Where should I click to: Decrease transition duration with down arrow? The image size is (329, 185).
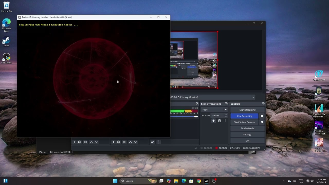click(x=226, y=117)
